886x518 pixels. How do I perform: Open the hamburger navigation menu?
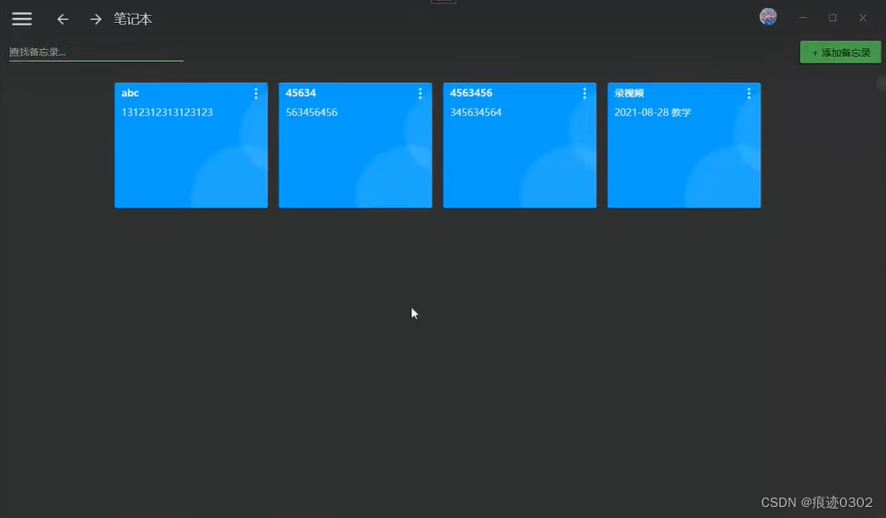click(x=21, y=18)
